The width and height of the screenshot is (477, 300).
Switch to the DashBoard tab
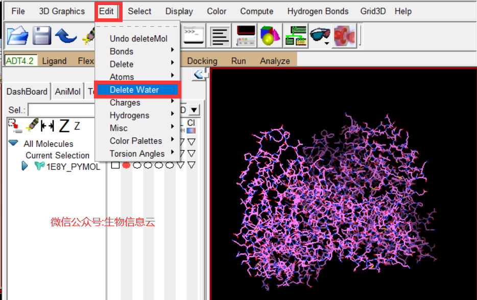tap(27, 91)
